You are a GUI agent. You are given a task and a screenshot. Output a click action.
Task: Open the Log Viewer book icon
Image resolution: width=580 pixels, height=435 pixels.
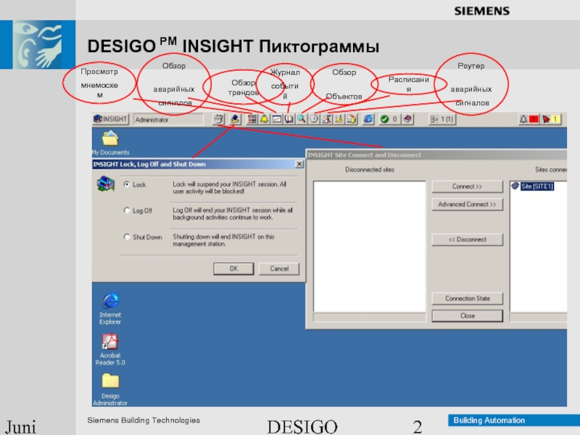pyautogui.click(x=289, y=119)
